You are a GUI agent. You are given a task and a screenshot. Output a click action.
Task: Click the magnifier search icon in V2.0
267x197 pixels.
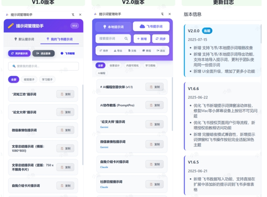coord(126,38)
